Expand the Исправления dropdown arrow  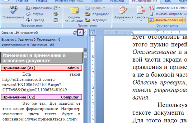[x=123, y=21]
